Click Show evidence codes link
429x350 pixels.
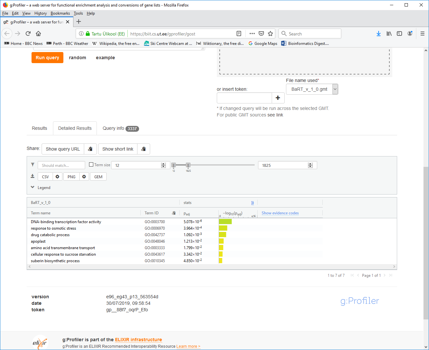280,213
